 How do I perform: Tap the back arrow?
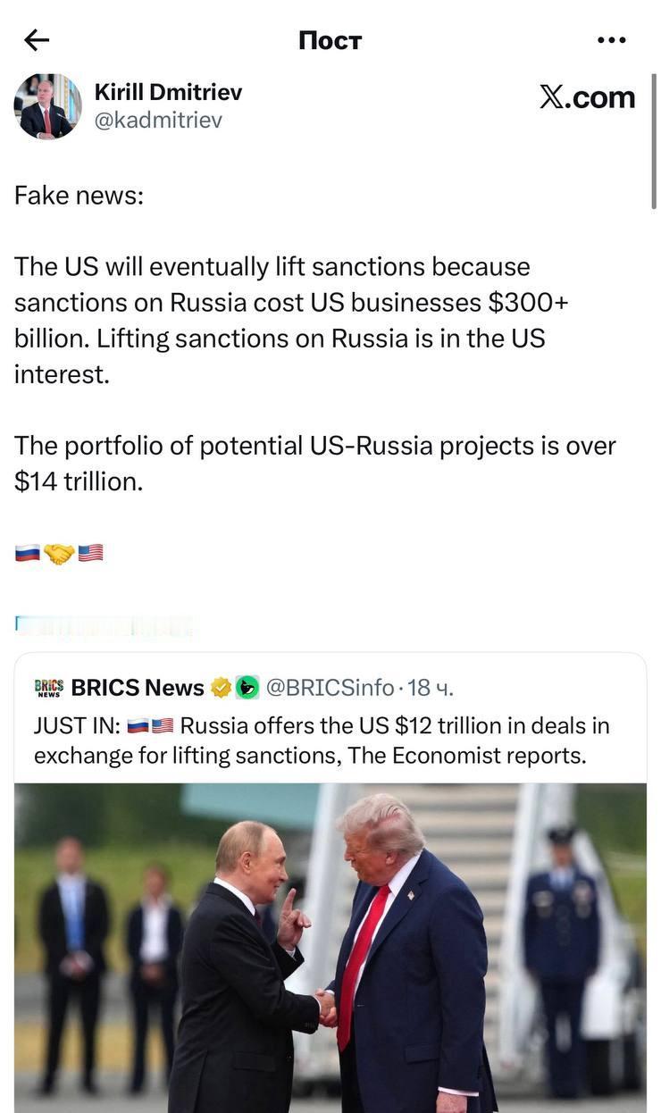(x=37, y=39)
